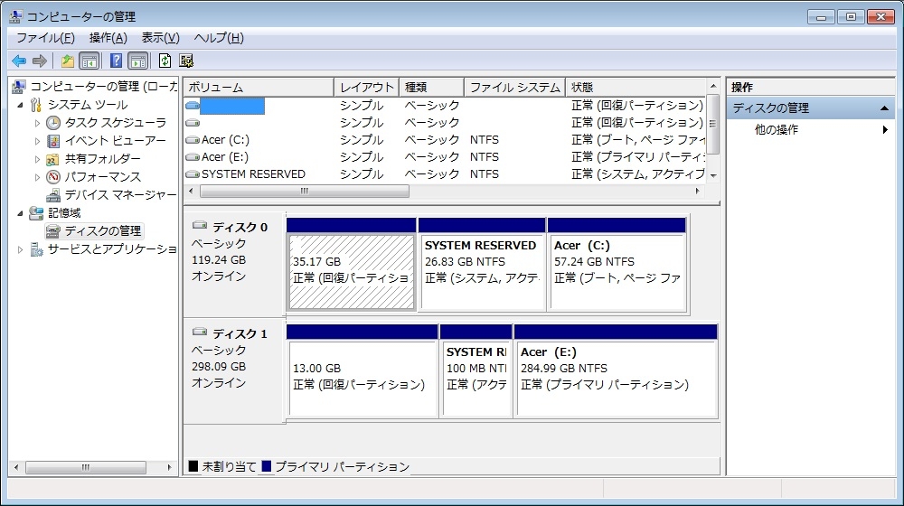The height and width of the screenshot is (506, 904).
Task: Expand the タスク スケジューラ tree node
Action: 38,123
